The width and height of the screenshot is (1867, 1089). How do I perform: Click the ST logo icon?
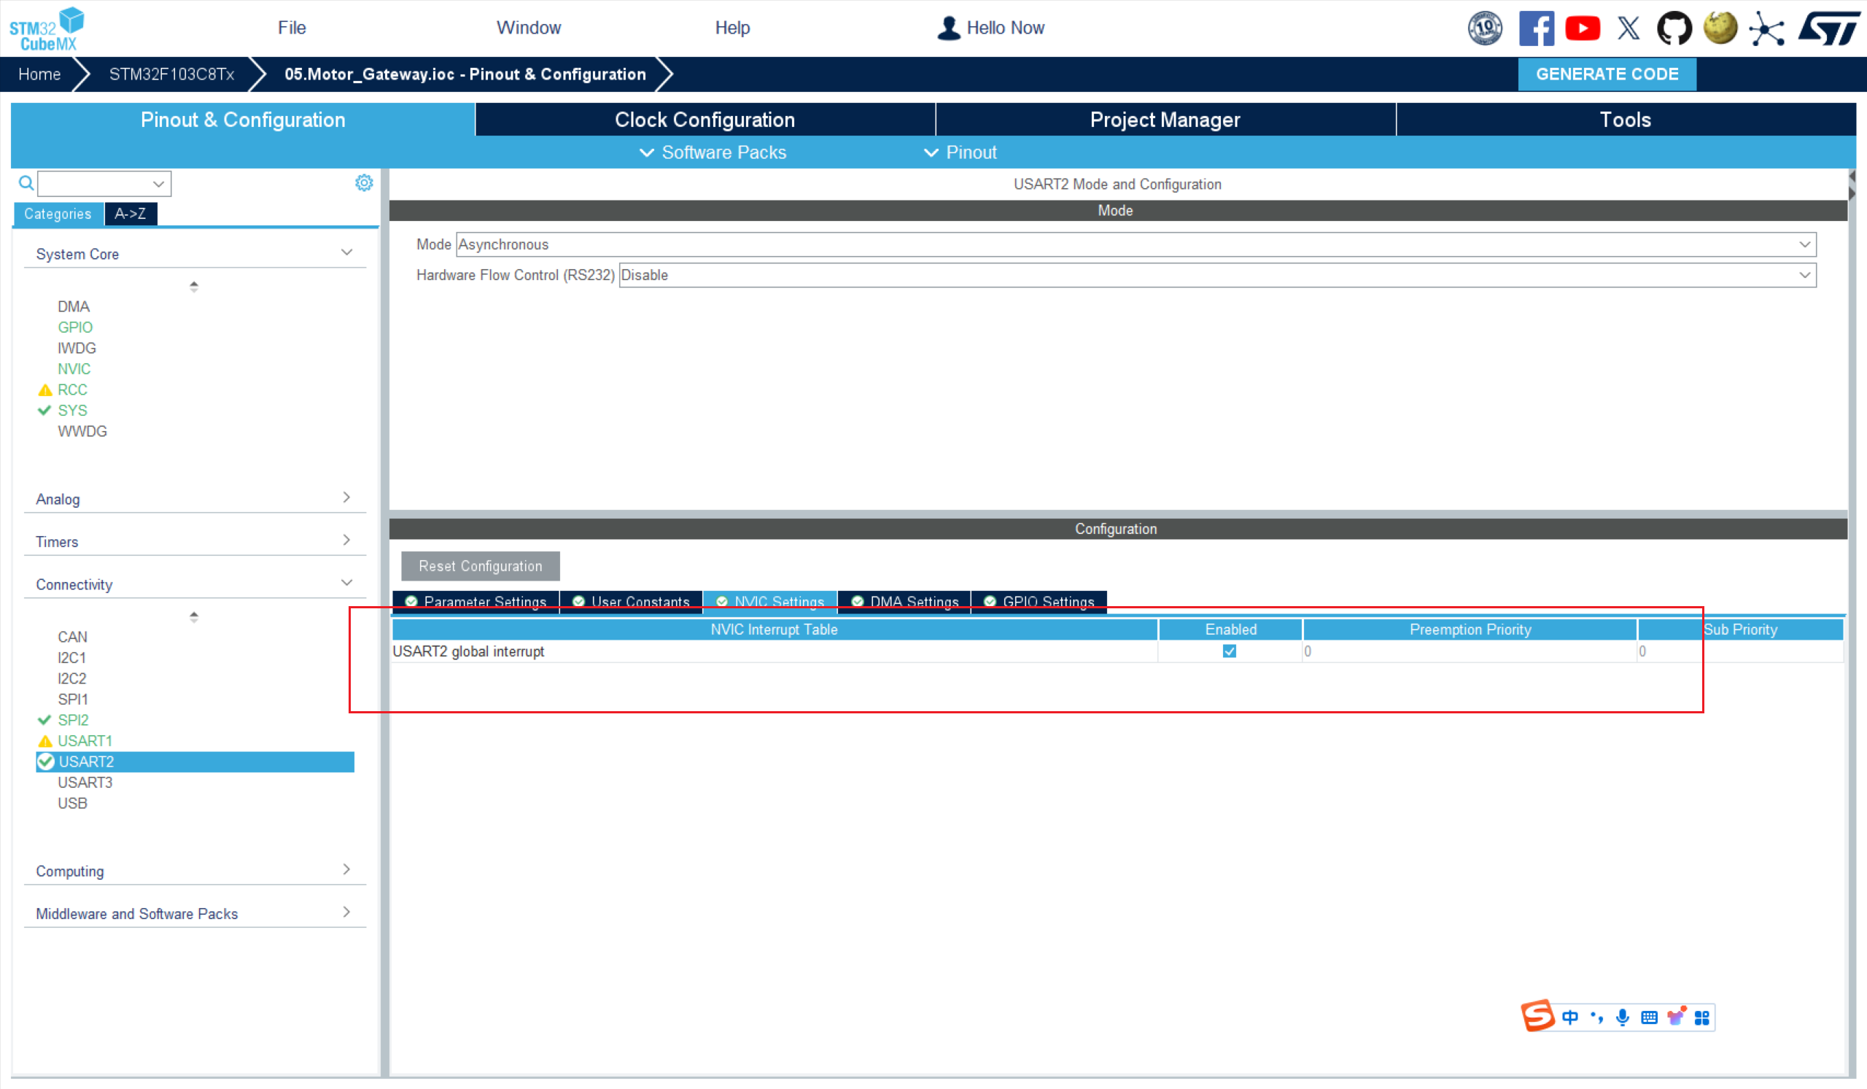1828,29
